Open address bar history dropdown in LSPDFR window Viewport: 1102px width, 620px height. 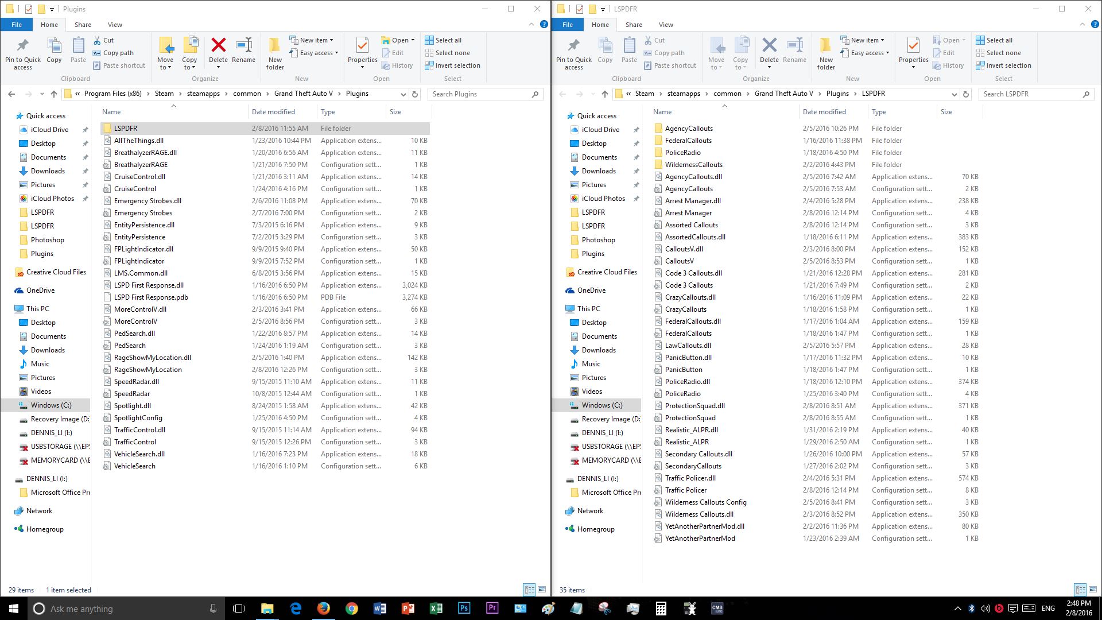coord(954,94)
